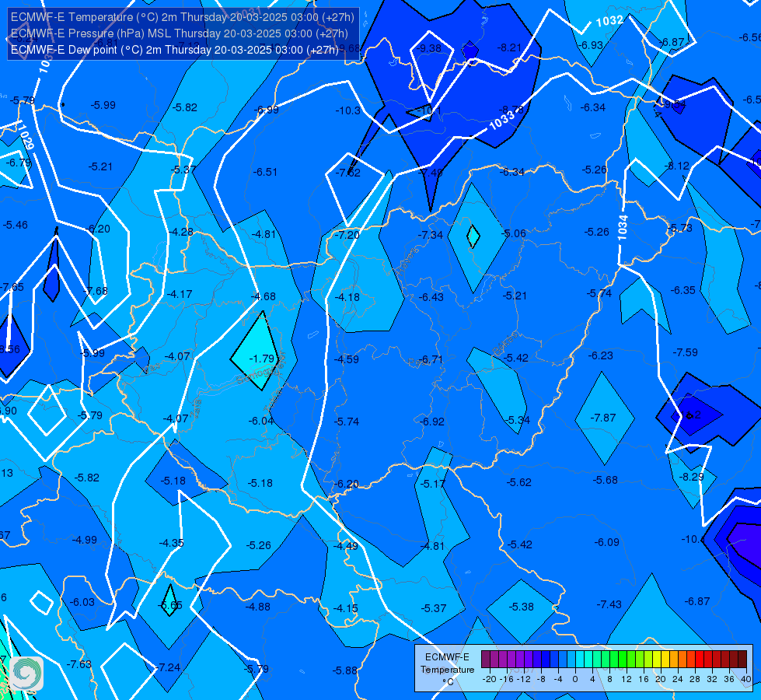Click the -10.3 temperature value
This screenshot has width=761, height=700.
(347, 110)
